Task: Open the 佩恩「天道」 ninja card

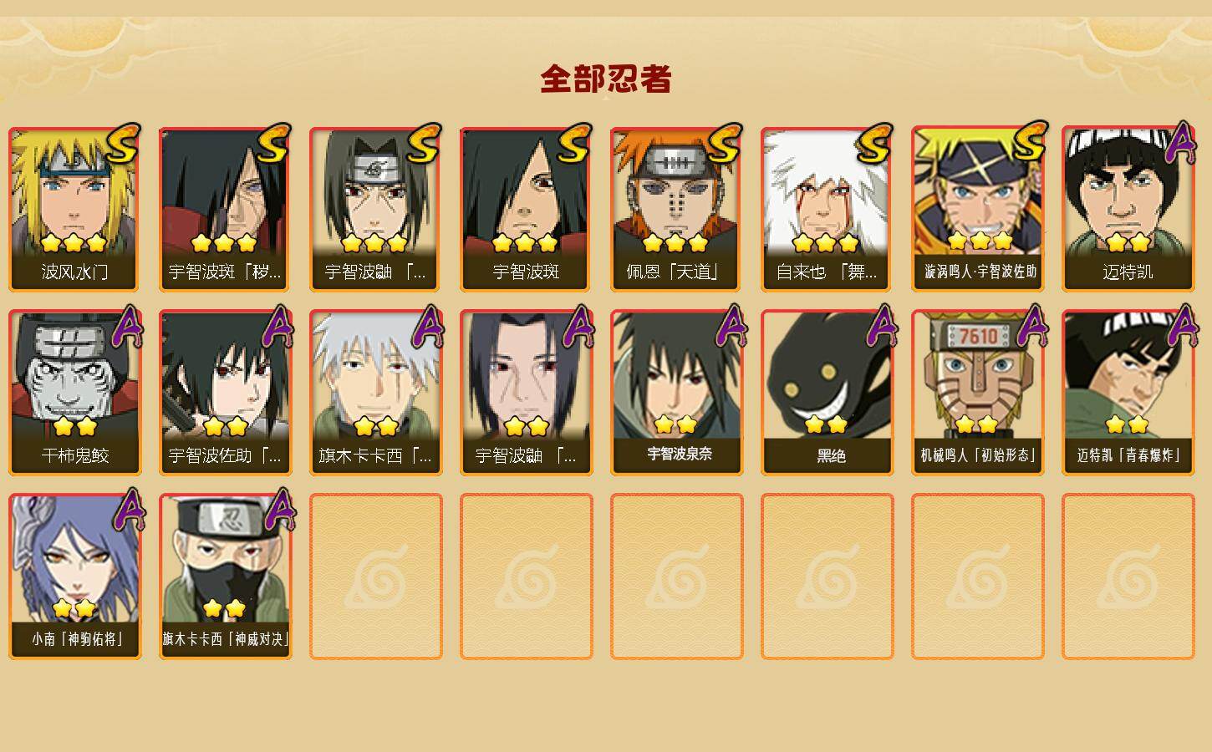Action: pos(676,209)
